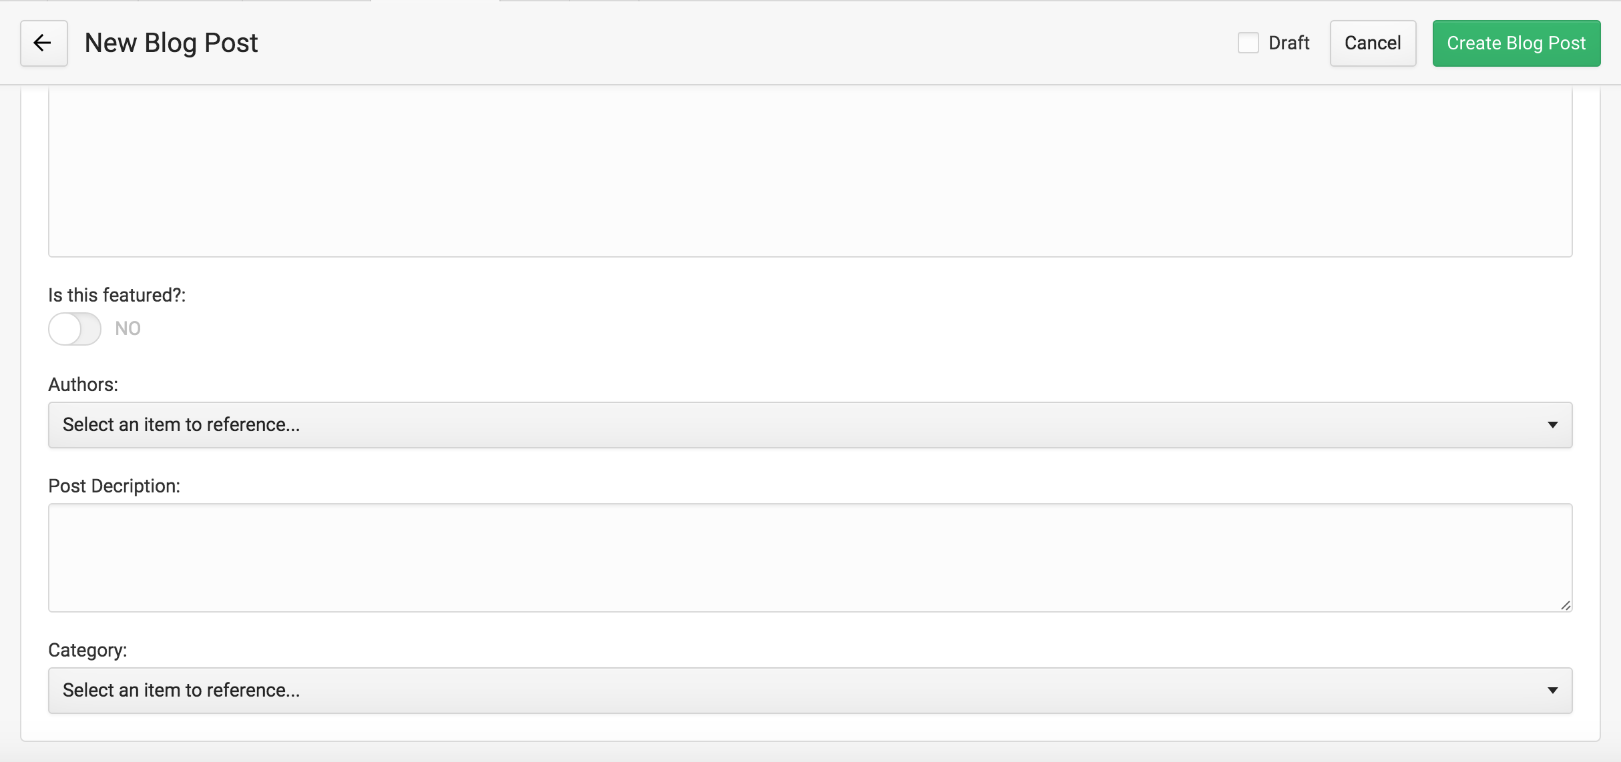
Task: Click the Authors dropdown caret arrow
Action: click(1553, 425)
